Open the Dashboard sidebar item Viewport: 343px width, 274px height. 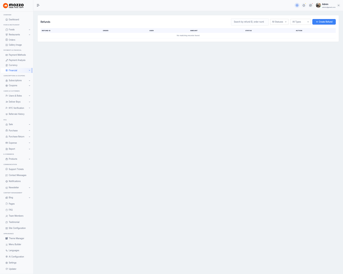pos(14,20)
